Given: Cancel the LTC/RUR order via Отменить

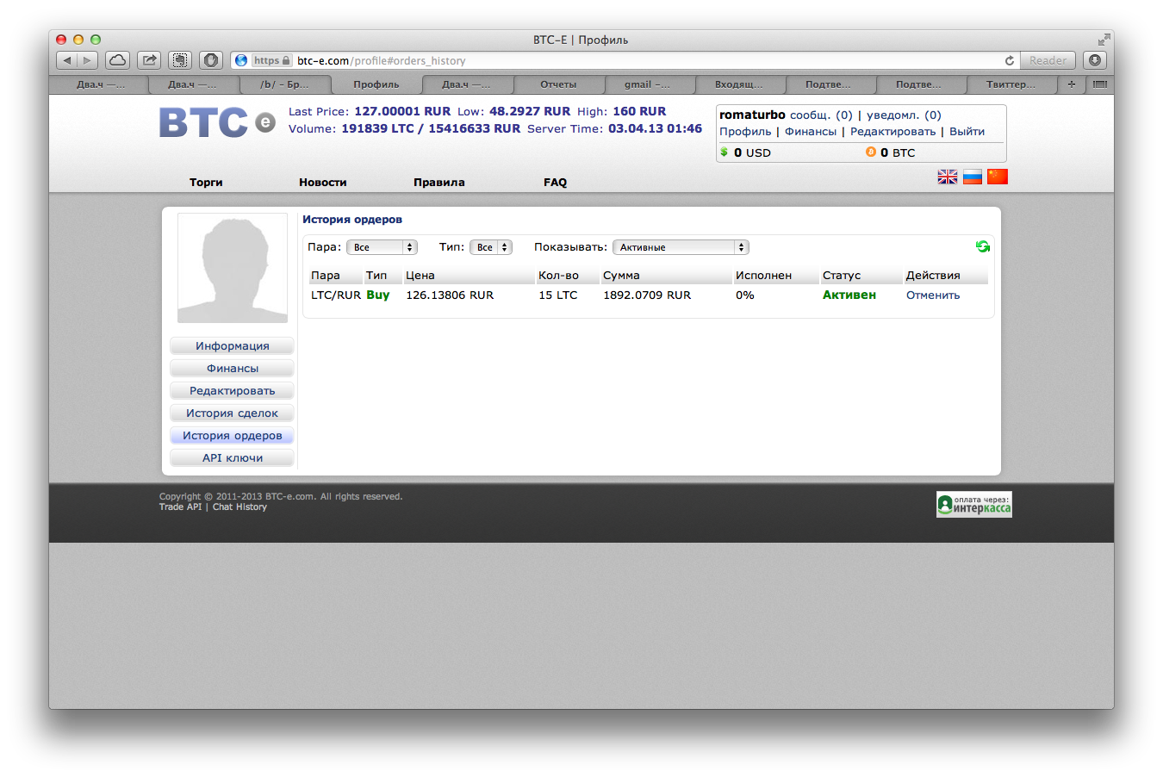Looking at the screenshot, I should (933, 295).
